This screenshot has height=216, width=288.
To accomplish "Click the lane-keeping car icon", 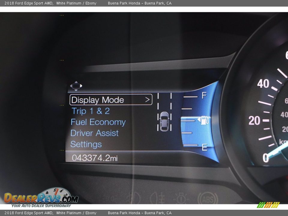I will coord(164,121).
